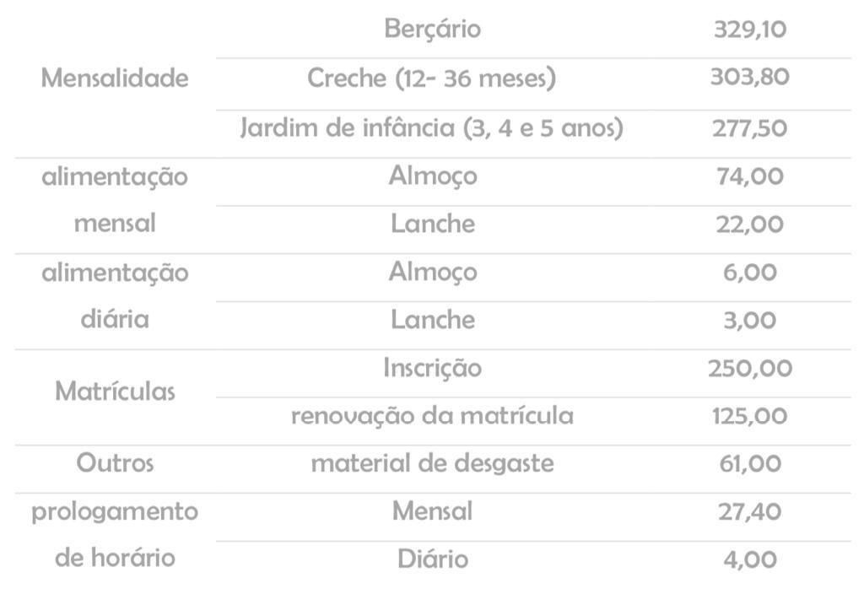This screenshot has width=864, height=600.
Task: Click the Berçário price 329,10
Action: coord(749,30)
